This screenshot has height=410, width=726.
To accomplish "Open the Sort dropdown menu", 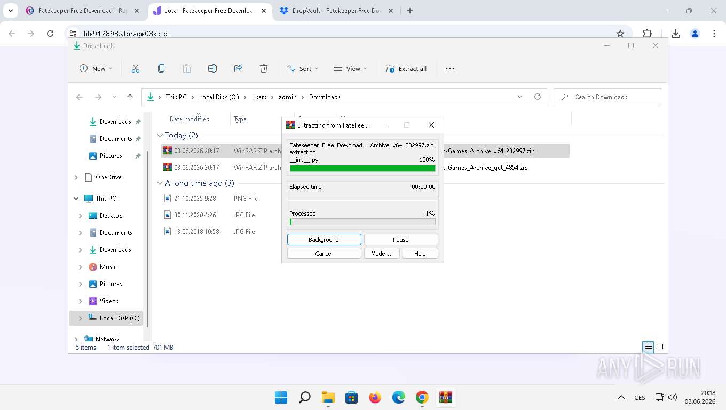I will (x=303, y=68).
